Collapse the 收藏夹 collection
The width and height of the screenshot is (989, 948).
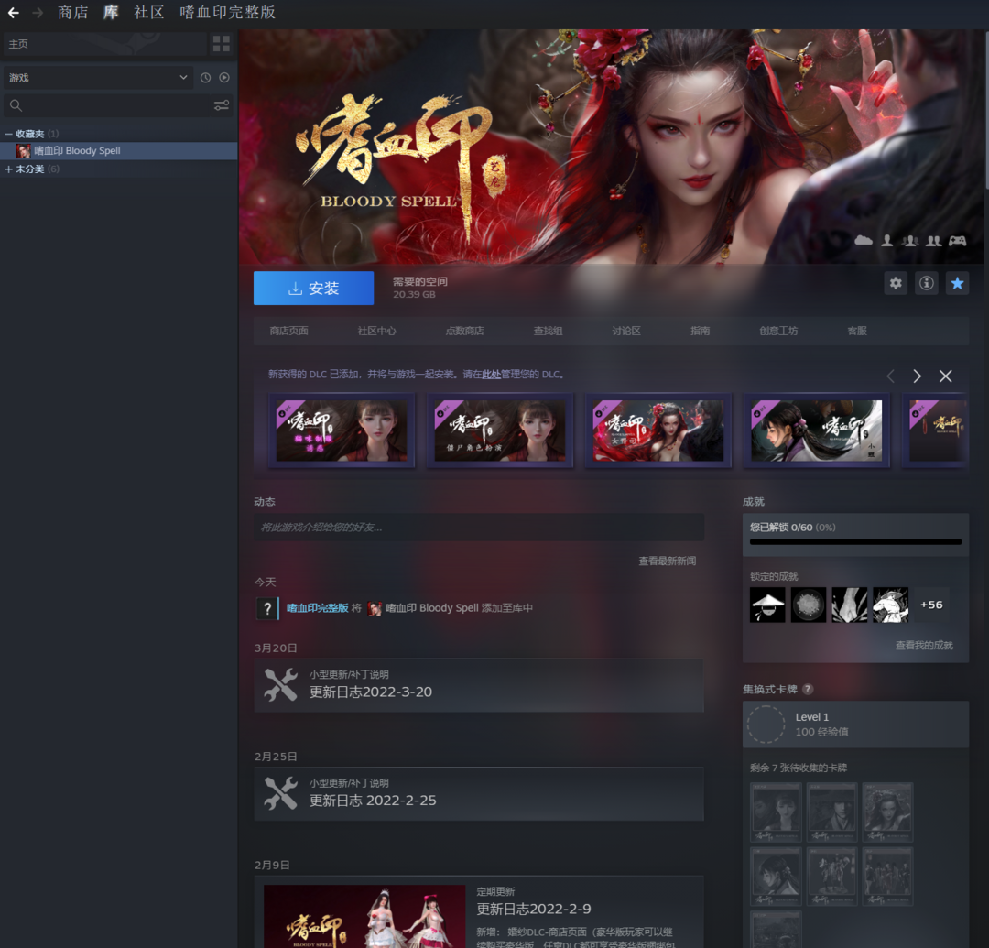coord(9,134)
